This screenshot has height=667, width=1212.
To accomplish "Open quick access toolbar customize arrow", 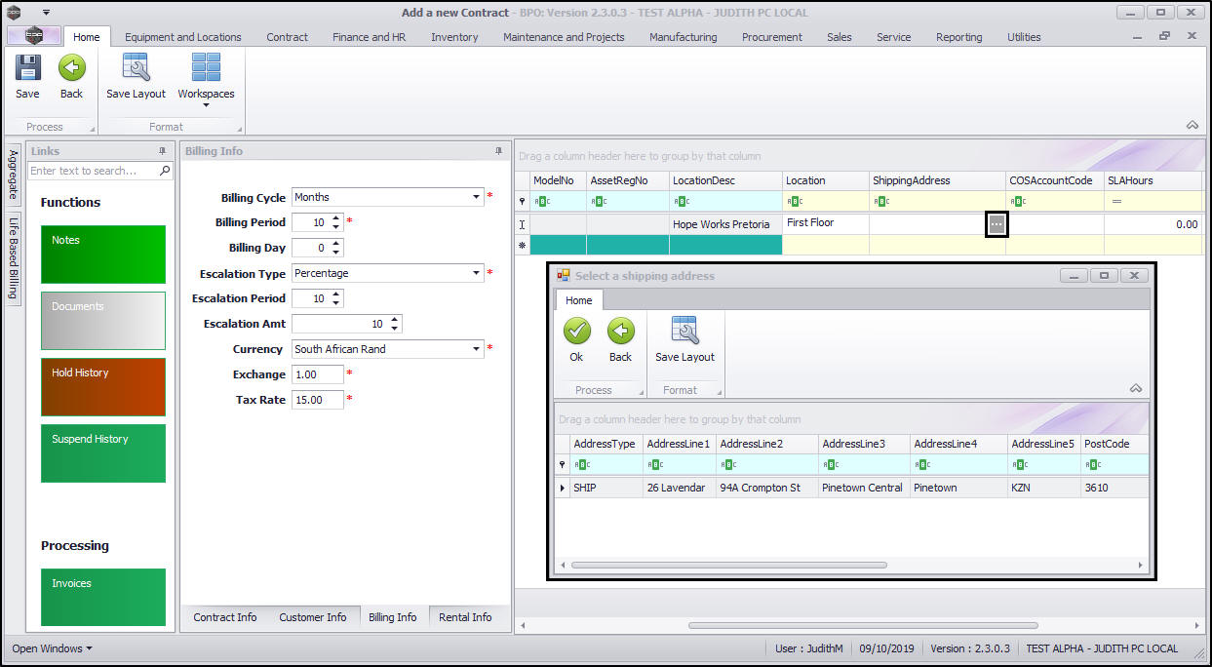I will [x=46, y=13].
